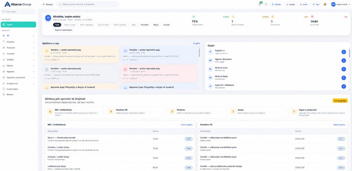Expand the HR module in sidebar

(x=18, y=35)
